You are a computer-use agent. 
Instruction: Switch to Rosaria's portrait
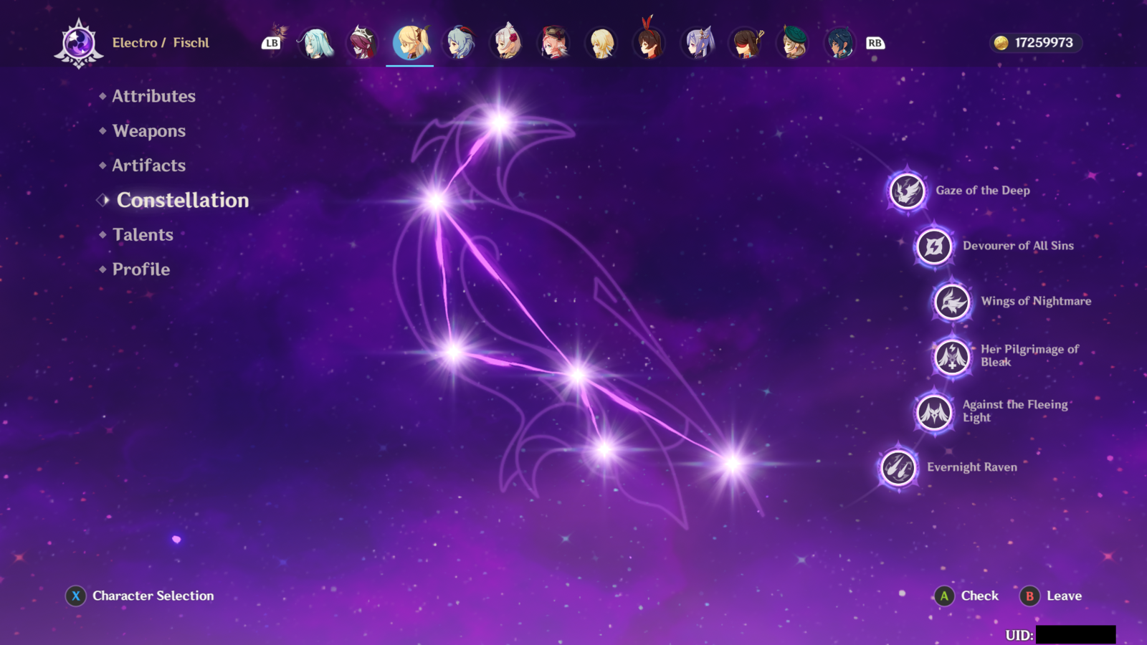pyautogui.click(x=363, y=43)
